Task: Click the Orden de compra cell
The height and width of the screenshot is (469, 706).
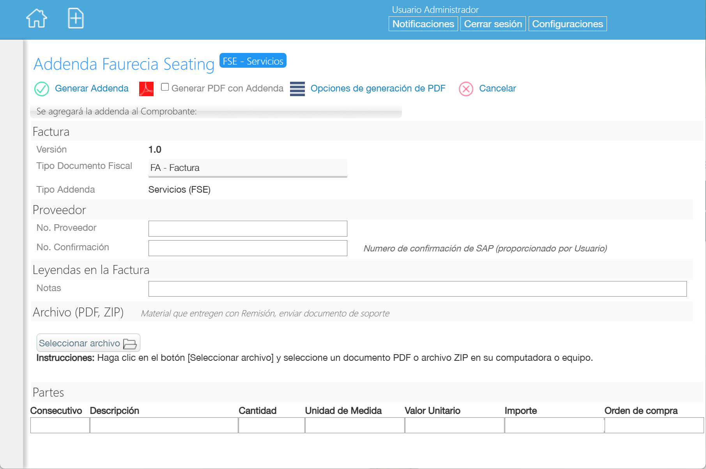Action: click(x=654, y=425)
